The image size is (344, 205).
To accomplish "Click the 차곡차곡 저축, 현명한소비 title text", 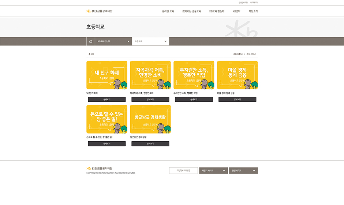I will [142, 93].
